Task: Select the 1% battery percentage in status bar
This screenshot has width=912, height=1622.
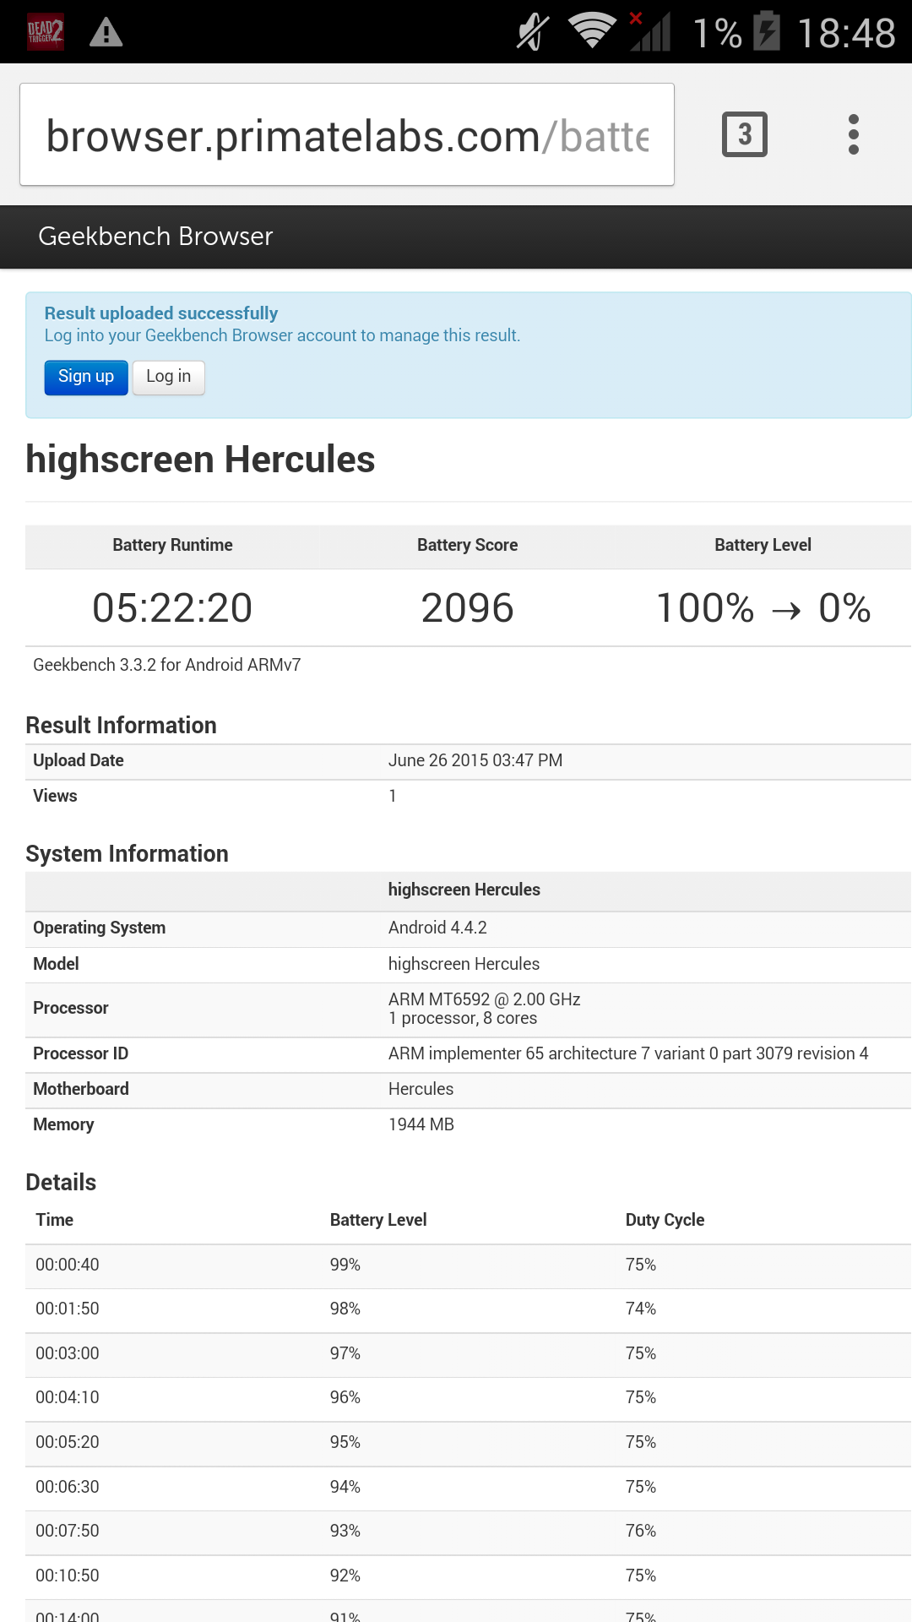Action: [718, 34]
